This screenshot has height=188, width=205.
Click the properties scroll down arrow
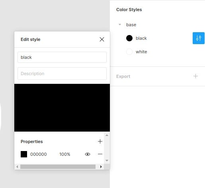[107, 161]
